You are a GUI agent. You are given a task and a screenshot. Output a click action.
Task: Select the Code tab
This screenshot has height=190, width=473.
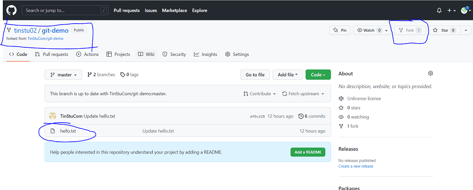point(18,54)
